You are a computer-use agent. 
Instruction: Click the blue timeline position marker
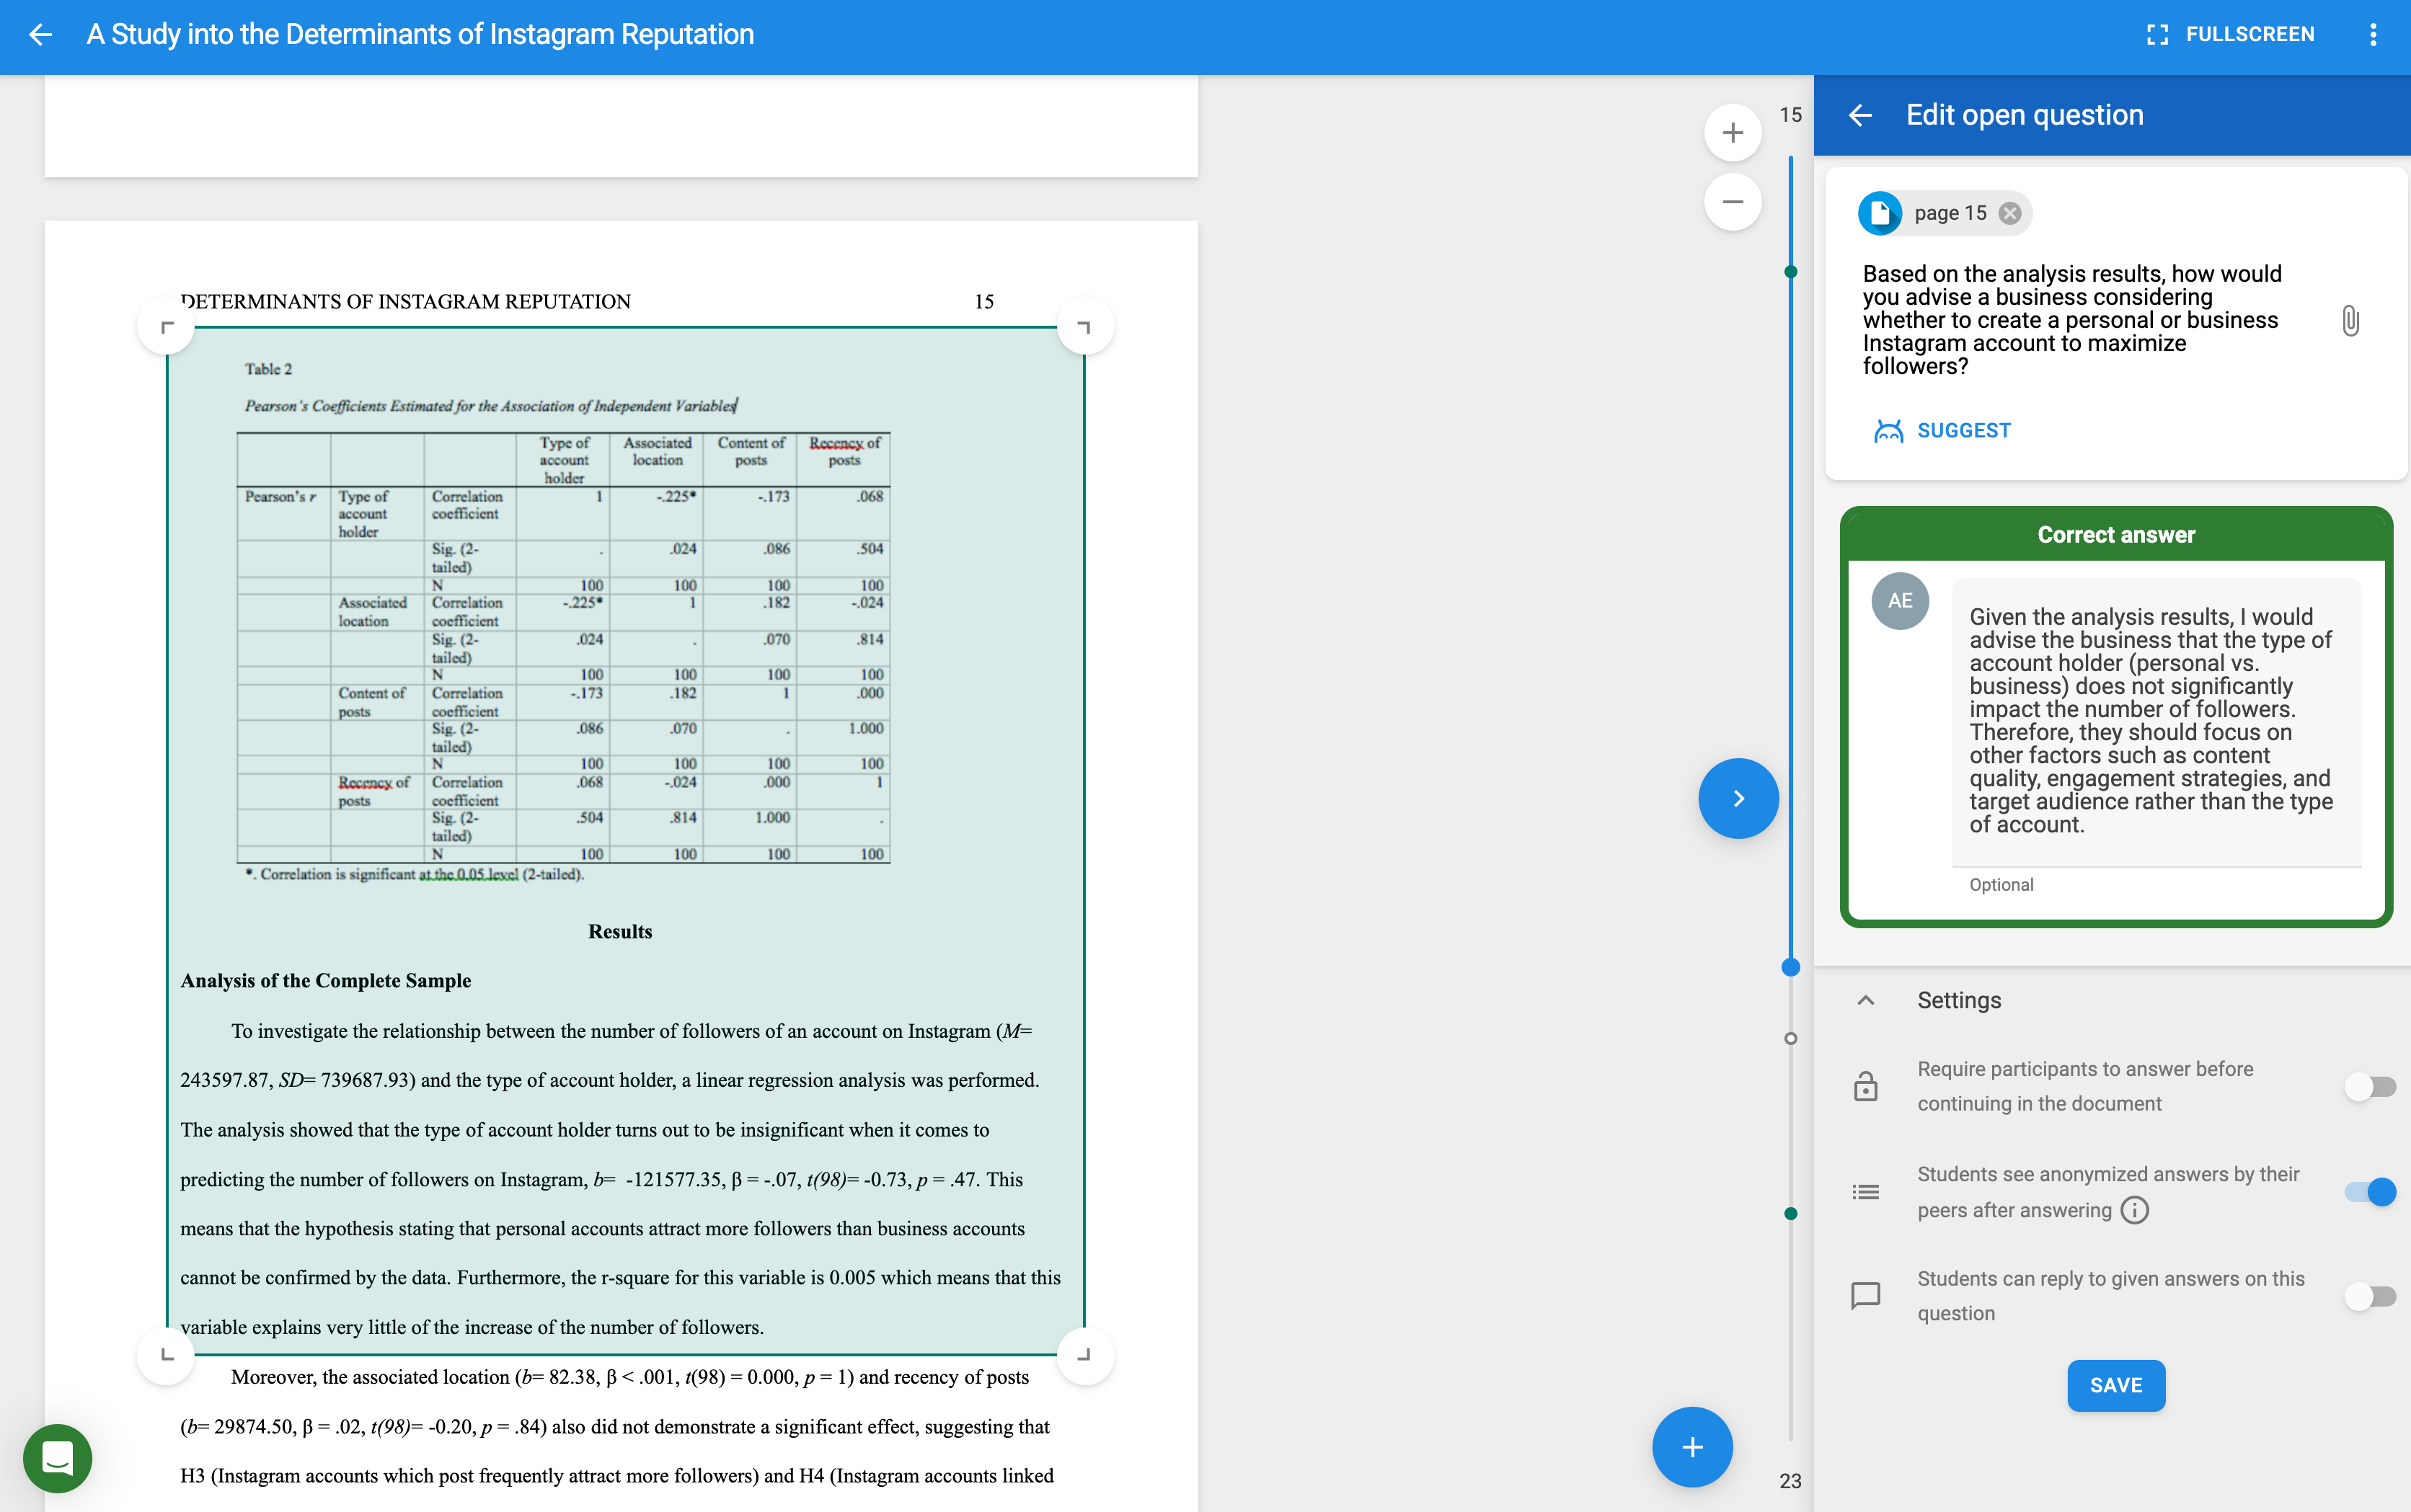point(1791,967)
